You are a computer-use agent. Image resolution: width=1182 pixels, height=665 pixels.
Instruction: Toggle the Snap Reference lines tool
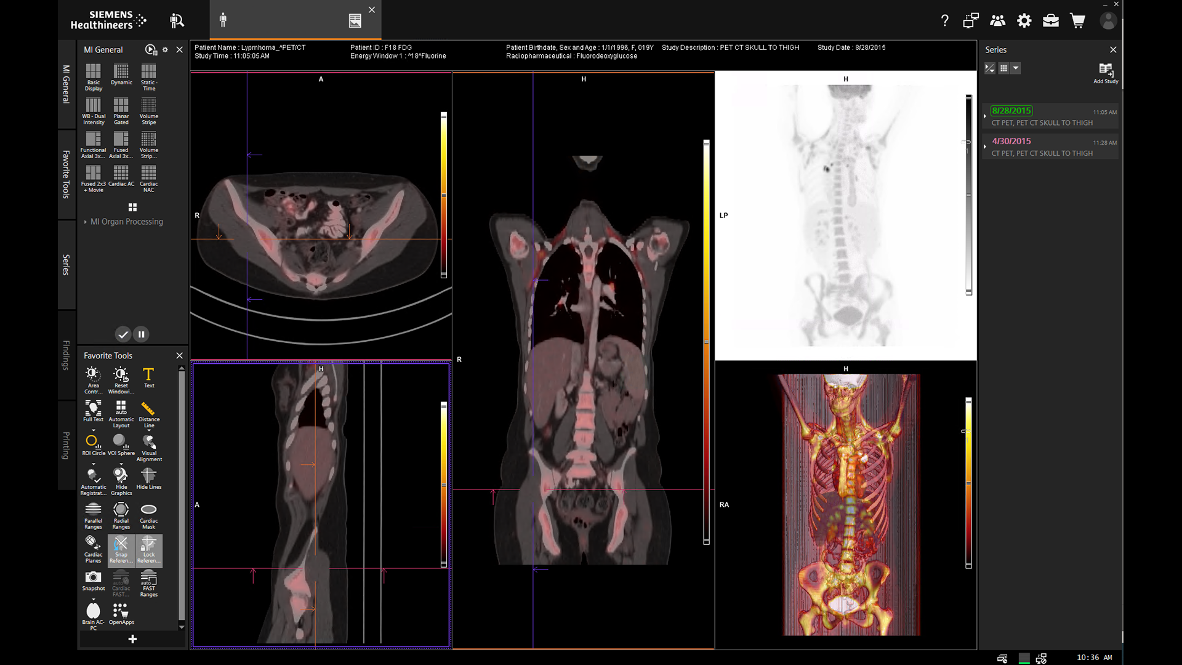[x=121, y=548]
